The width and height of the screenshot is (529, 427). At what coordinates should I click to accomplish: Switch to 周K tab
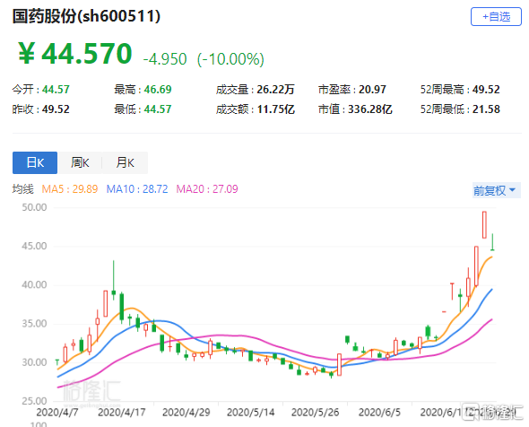tap(80, 162)
